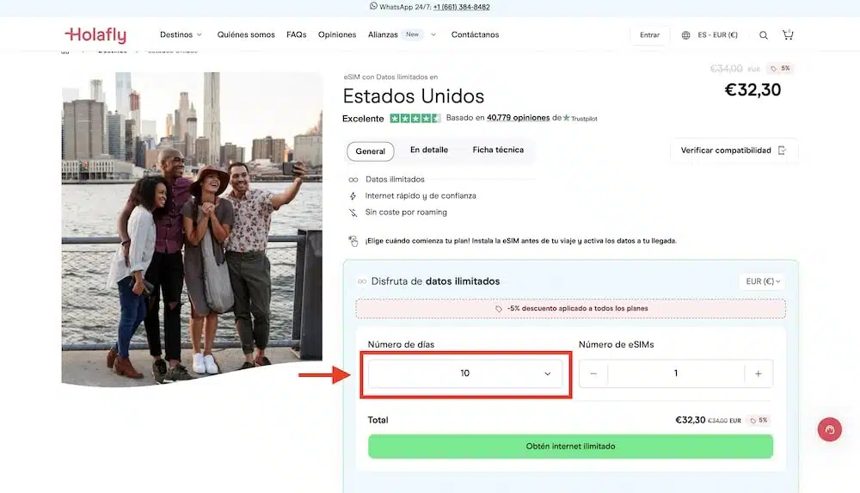Image resolution: width=860 pixels, height=493 pixels.
Task: Click the no-roaming icon beside Sin coste
Action: [x=353, y=213]
